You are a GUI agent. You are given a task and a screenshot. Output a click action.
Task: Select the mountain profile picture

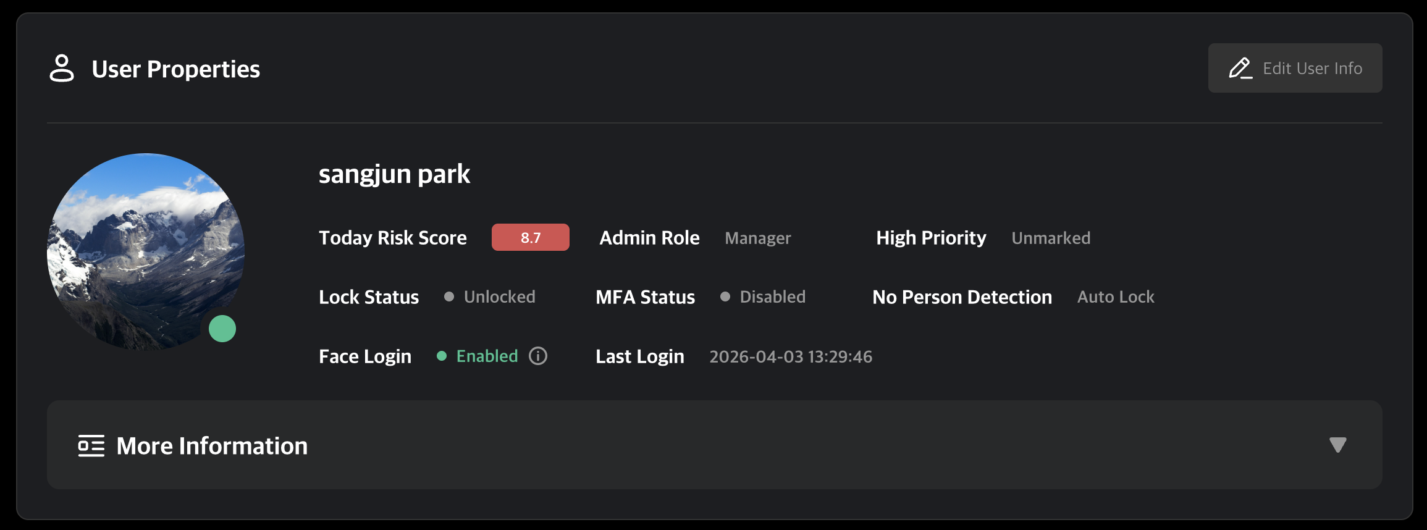[146, 252]
